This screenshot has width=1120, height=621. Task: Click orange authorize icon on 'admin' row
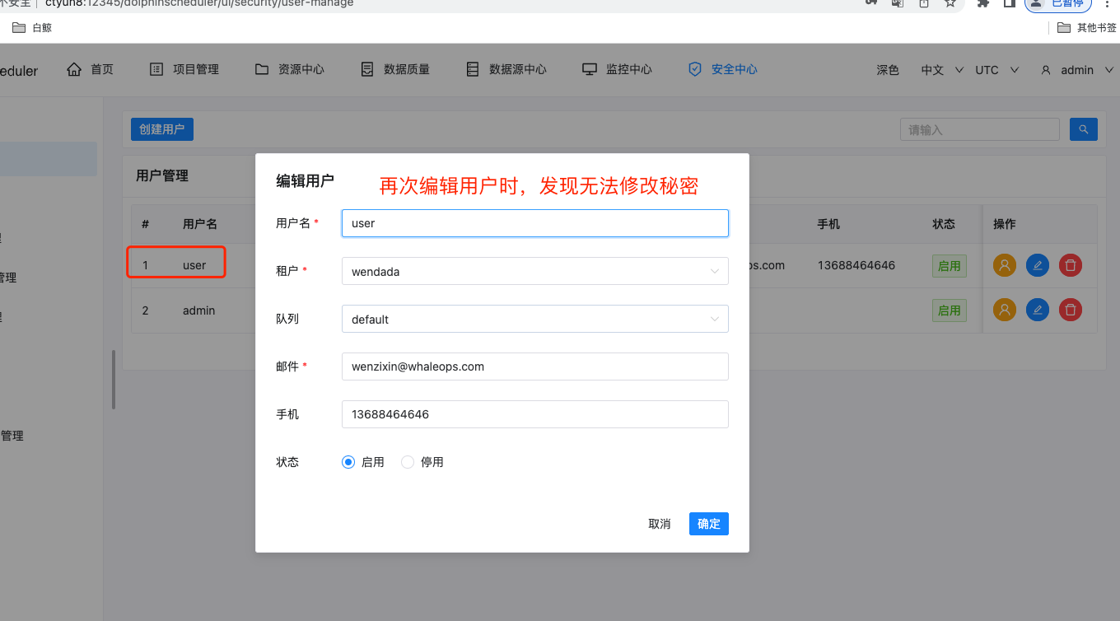pos(1004,310)
